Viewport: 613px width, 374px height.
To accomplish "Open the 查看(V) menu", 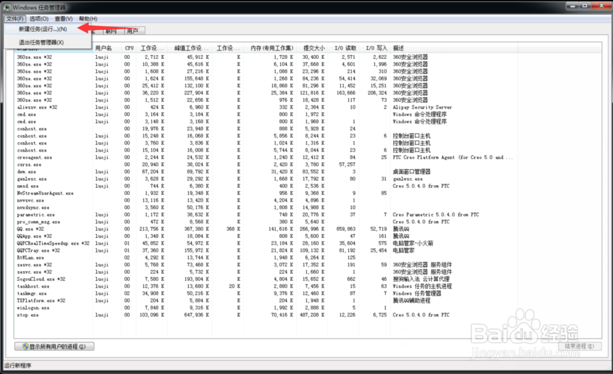I will point(64,19).
